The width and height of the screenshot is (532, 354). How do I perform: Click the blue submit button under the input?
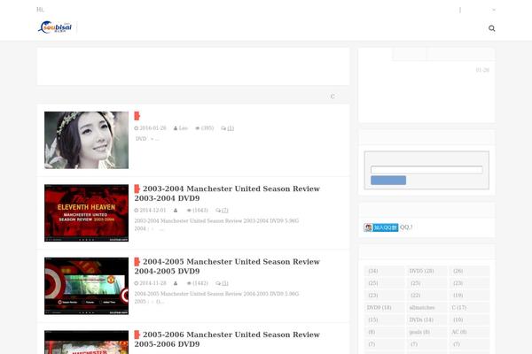point(388,181)
